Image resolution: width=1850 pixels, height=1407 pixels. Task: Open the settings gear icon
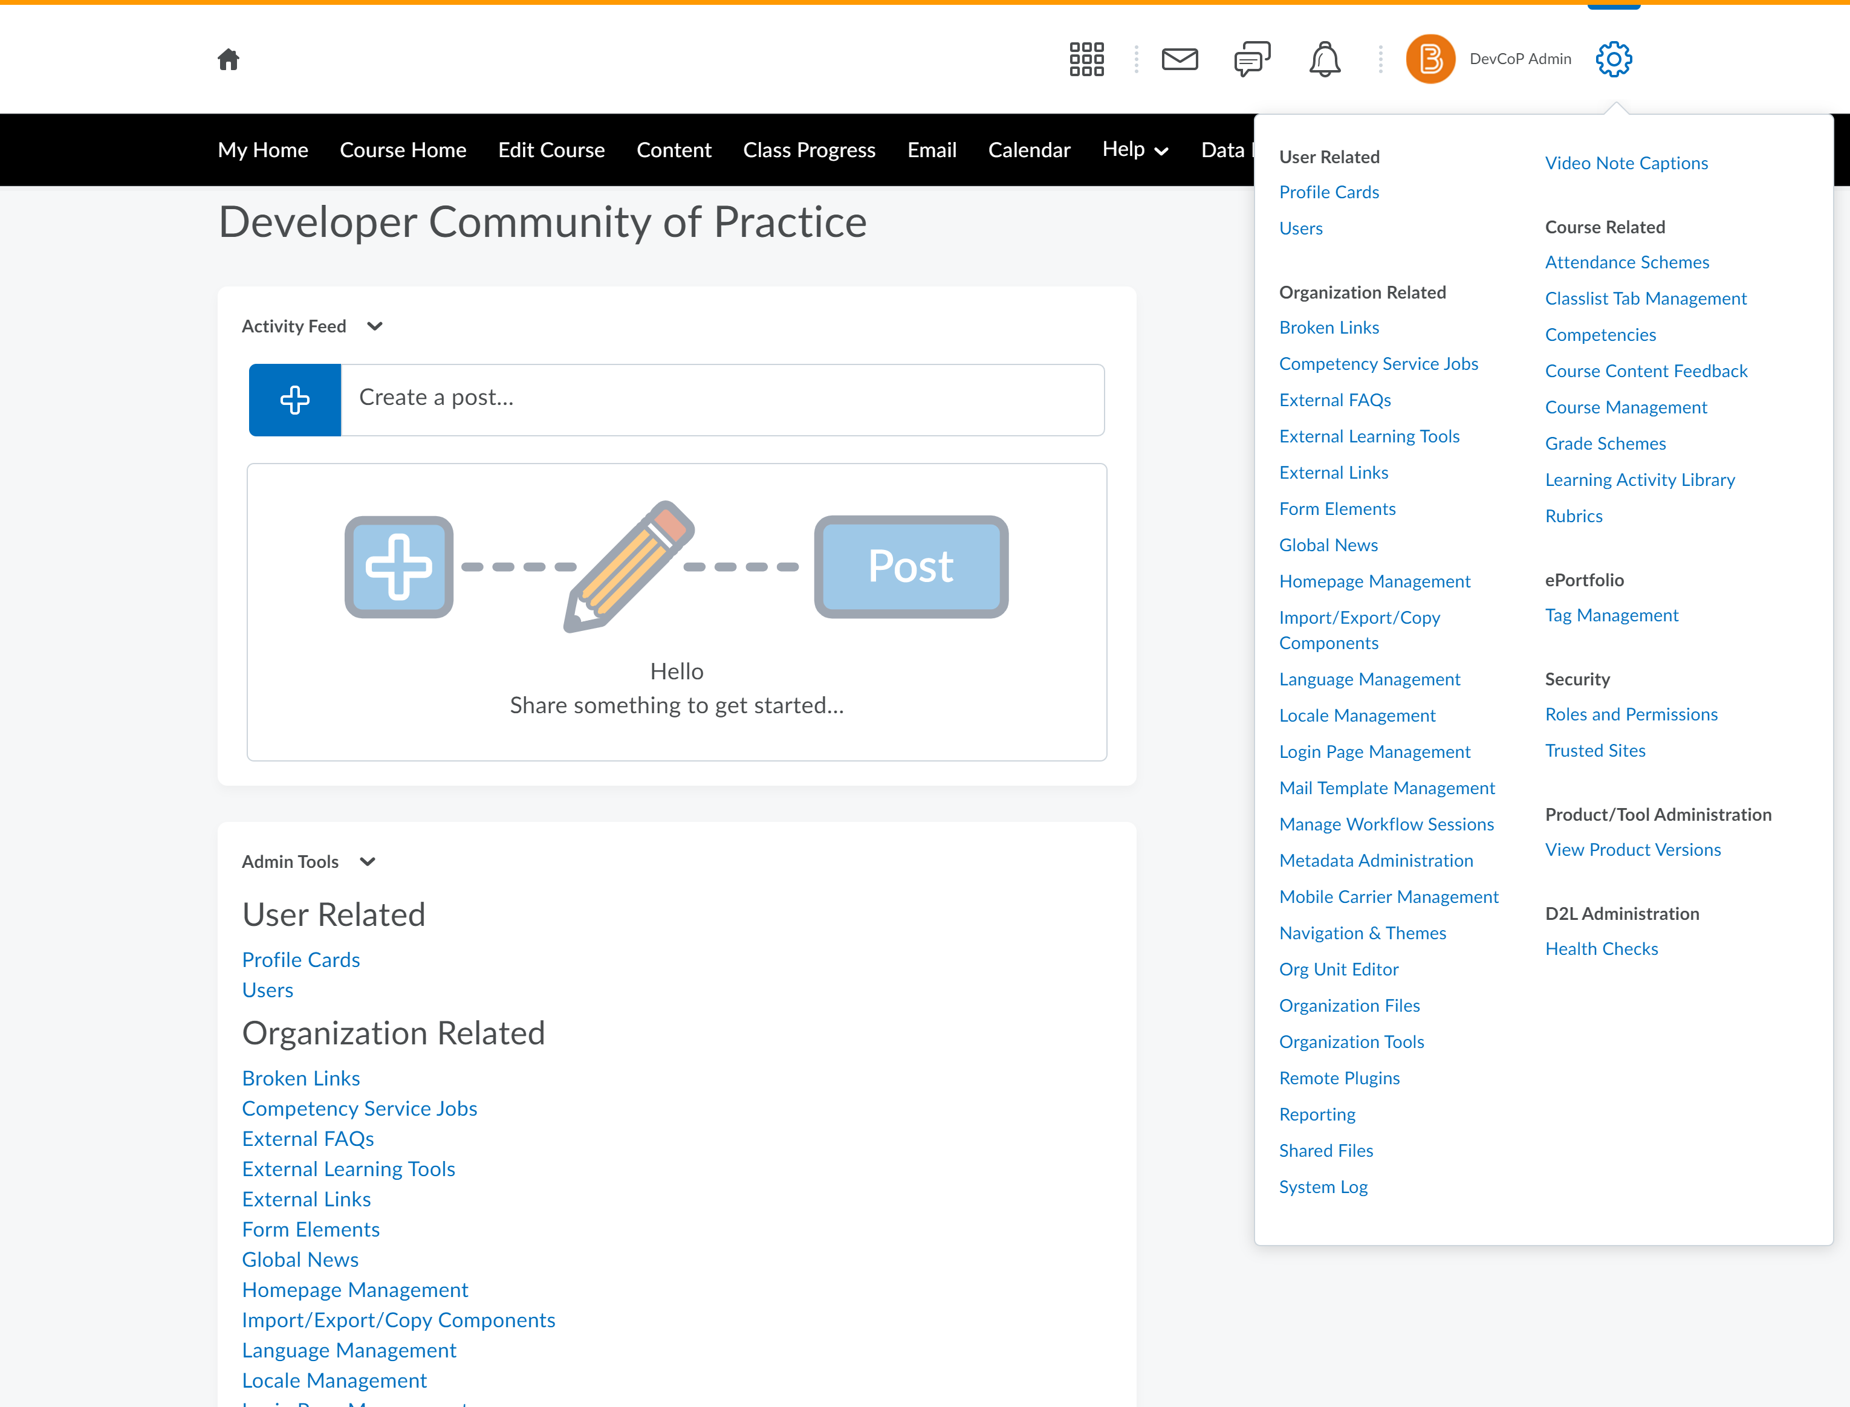(x=1614, y=59)
